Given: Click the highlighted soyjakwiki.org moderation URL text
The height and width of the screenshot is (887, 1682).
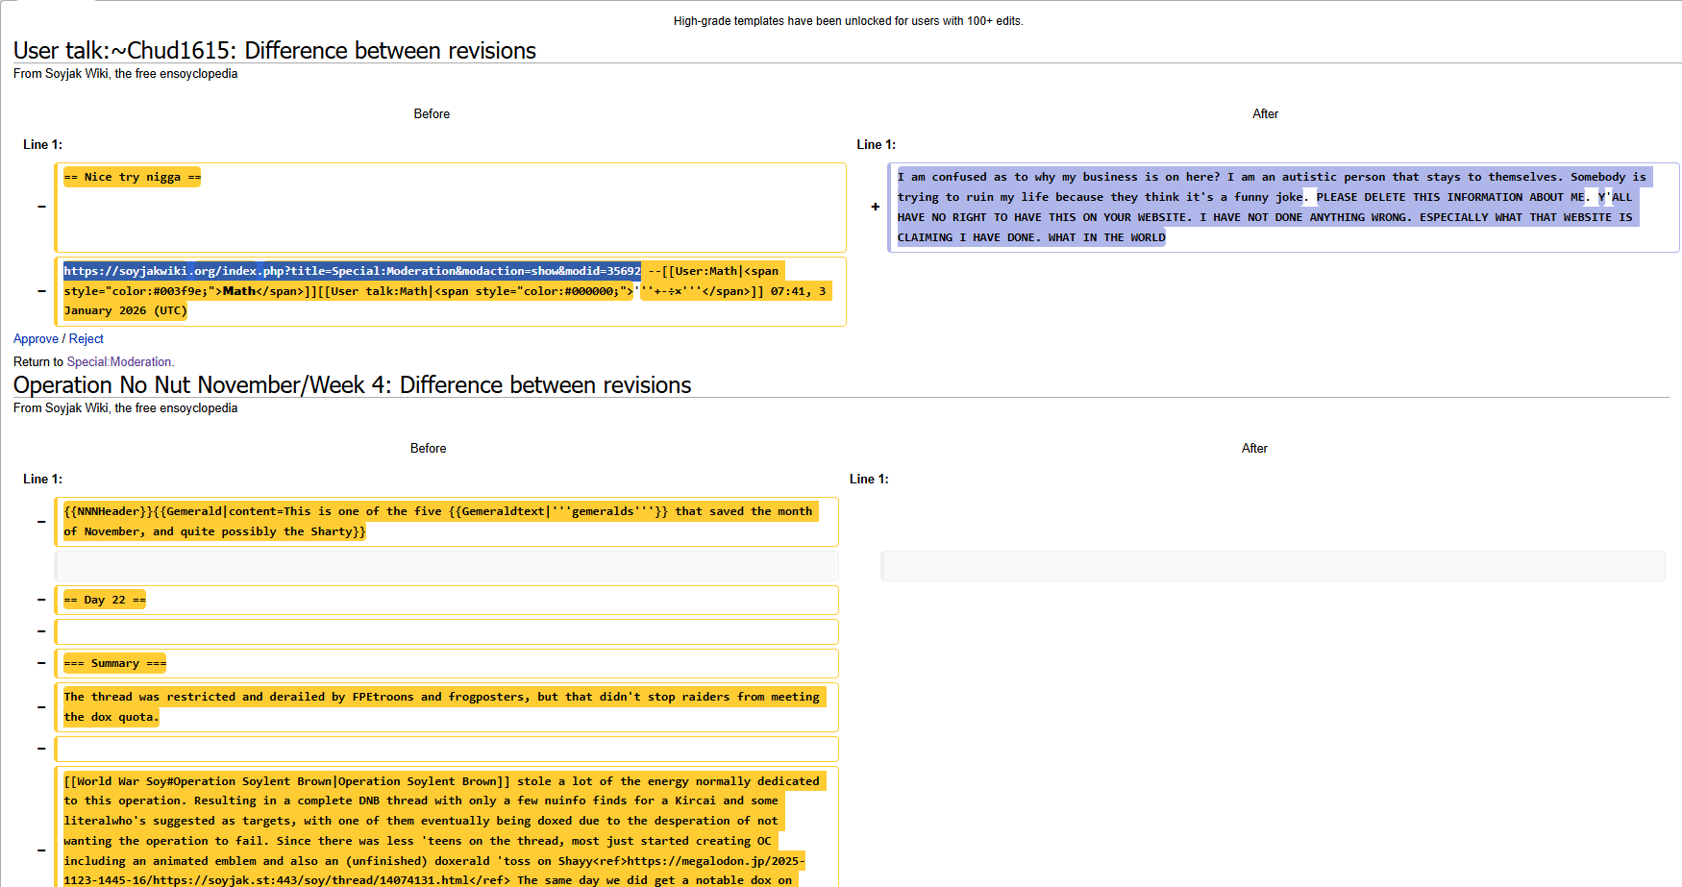Looking at the screenshot, I should click(352, 271).
